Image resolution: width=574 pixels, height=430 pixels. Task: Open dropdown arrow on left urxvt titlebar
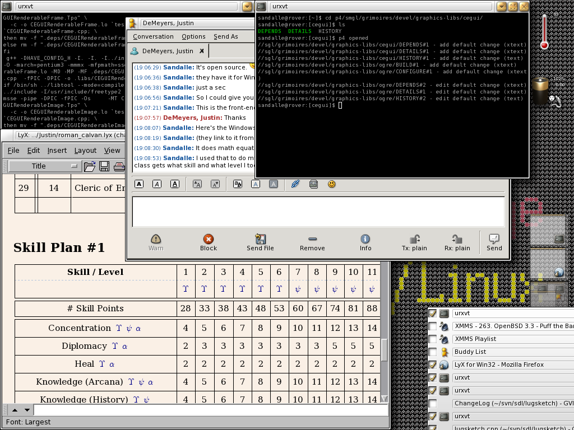pyautogui.click(x=247, y=7)
